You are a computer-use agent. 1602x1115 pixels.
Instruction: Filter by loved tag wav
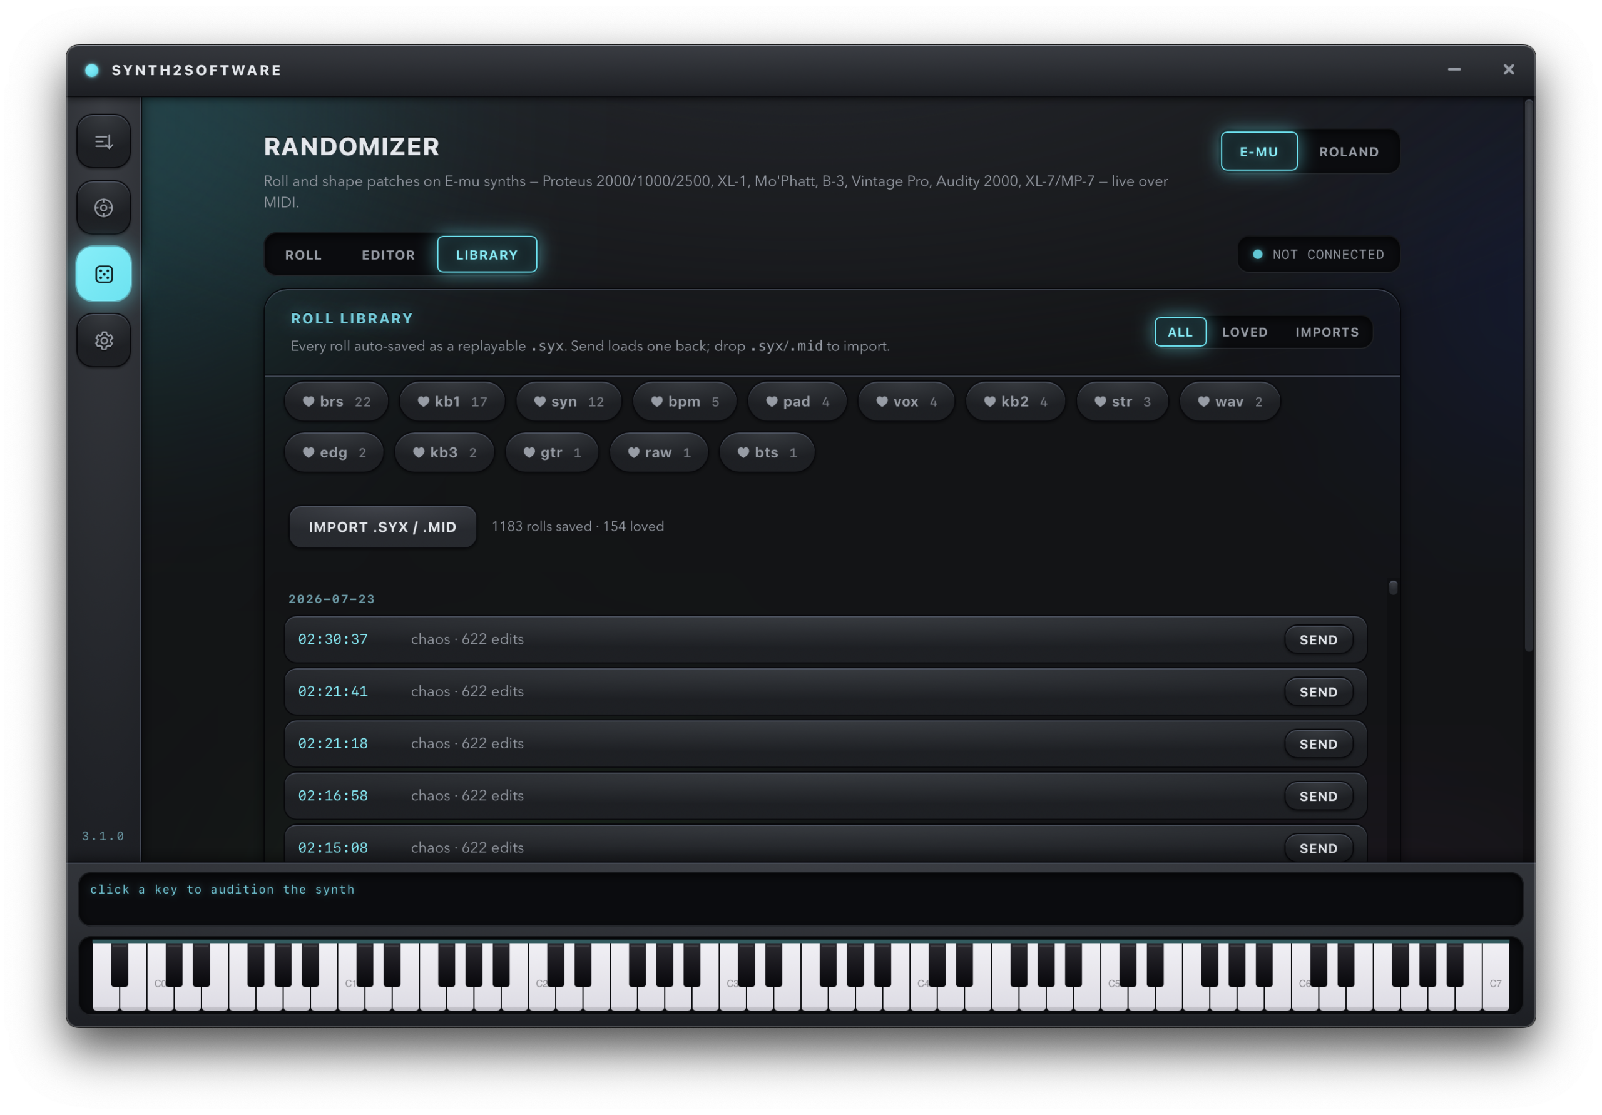(1230, 401)
